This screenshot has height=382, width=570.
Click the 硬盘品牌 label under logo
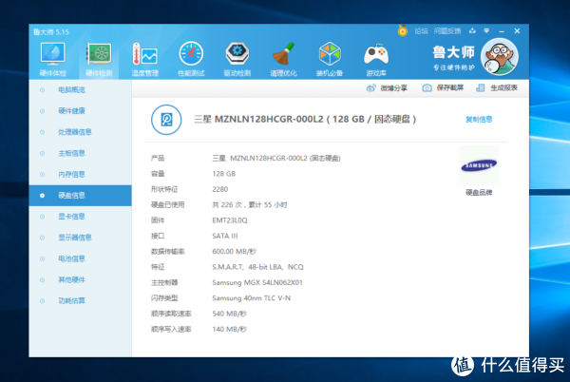pos(479,192)
